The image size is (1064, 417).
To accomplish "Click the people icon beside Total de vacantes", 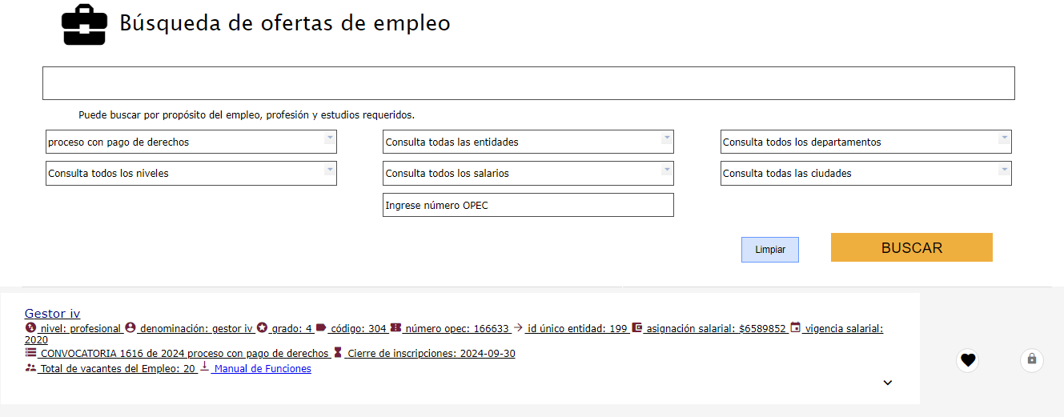I will coord(30,368).
